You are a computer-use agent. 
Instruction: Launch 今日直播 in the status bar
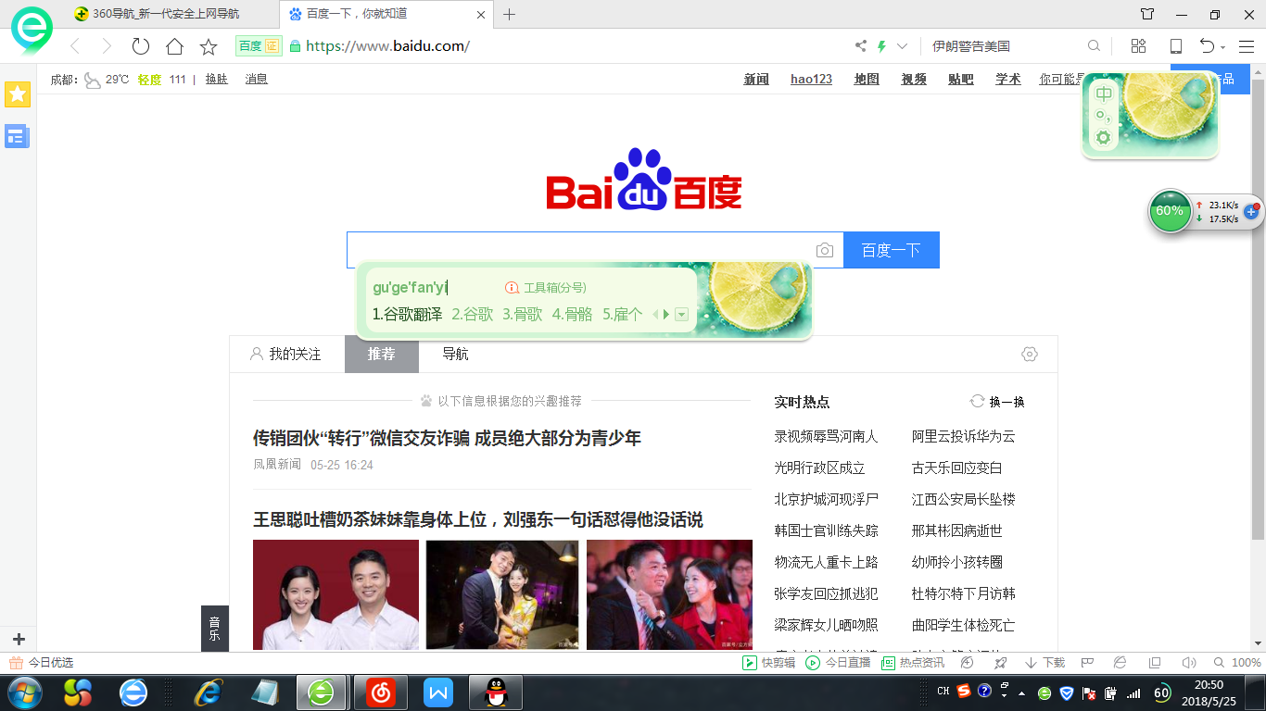[845, 663]
